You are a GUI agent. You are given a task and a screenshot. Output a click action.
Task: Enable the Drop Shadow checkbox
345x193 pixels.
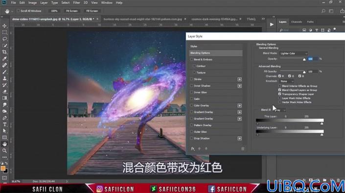(192, 138)
